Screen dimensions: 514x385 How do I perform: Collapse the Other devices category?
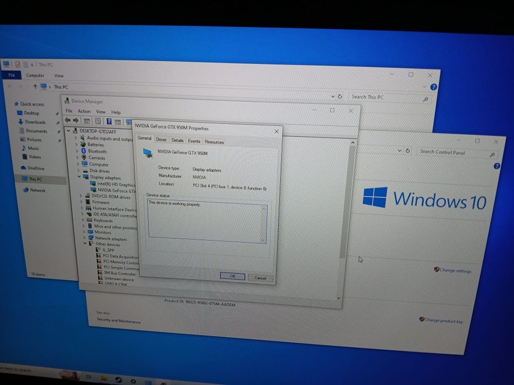click(85, 244)
